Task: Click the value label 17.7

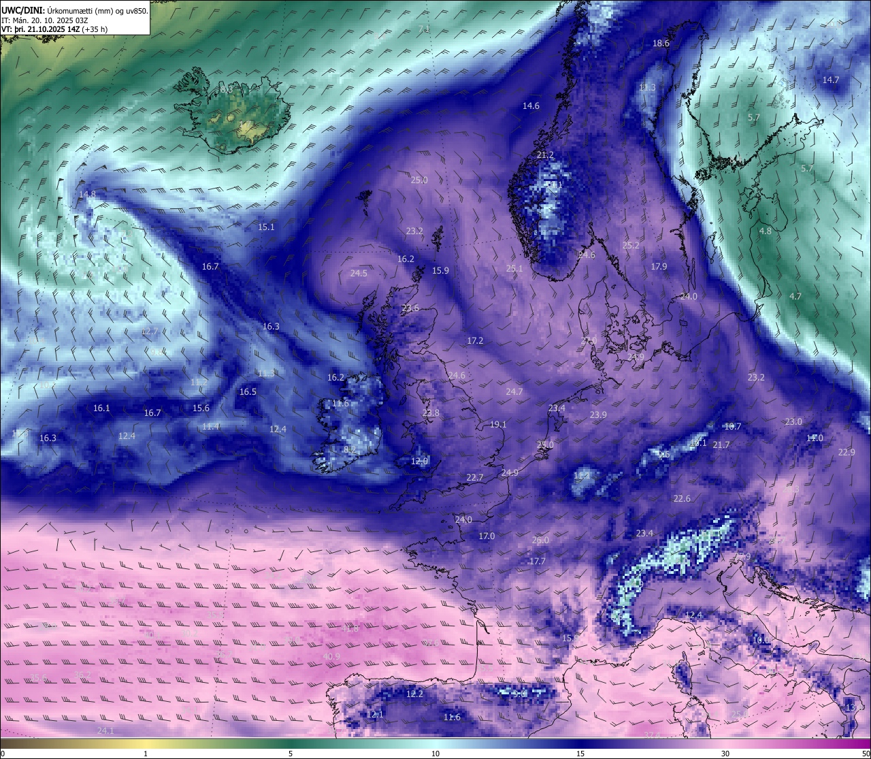Action: (x=538, y=562)
